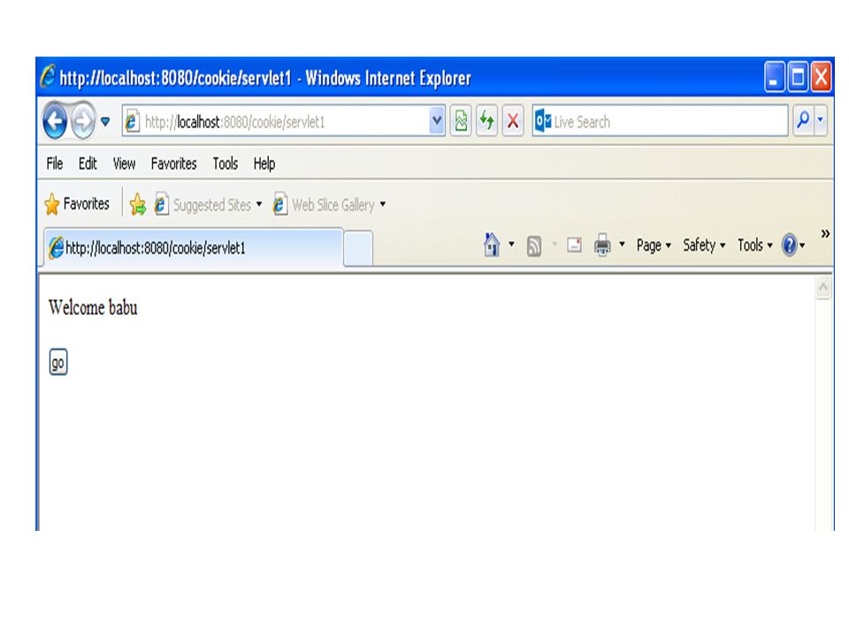The height and width of the screenshot is (637, 849).
Task: Expand the Web Slice Gallery dropdown arrow
Action: coord(383,204)
